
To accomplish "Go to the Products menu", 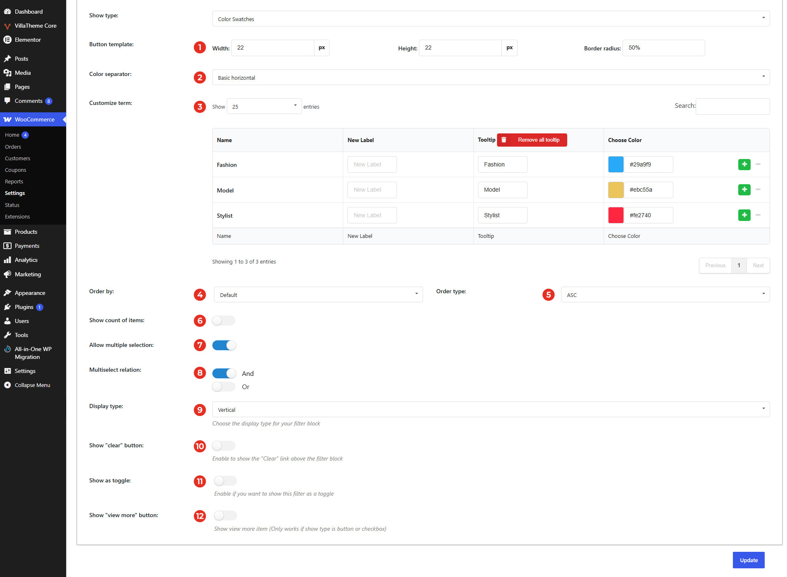I will click(x=26, y=232).
